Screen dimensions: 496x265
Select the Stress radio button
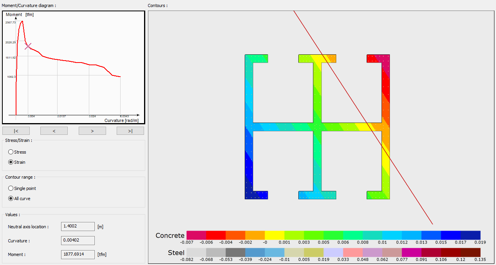click(x=11, y=152)
